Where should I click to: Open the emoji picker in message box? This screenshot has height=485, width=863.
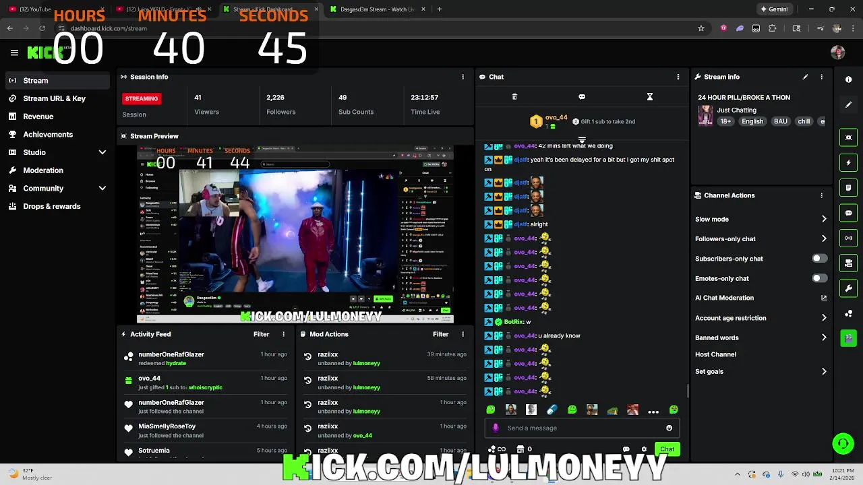(669, 428)
